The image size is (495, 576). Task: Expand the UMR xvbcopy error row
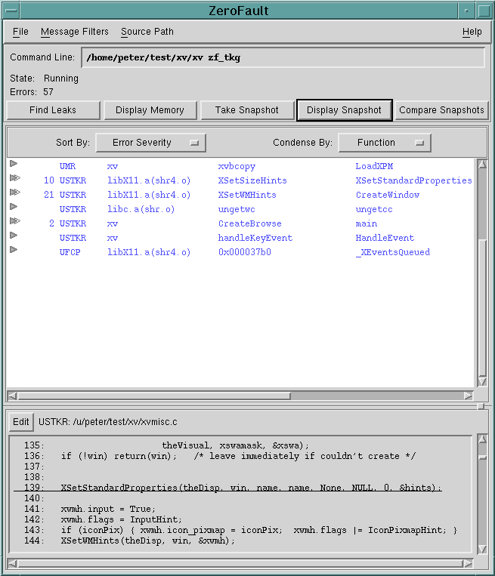14,164
